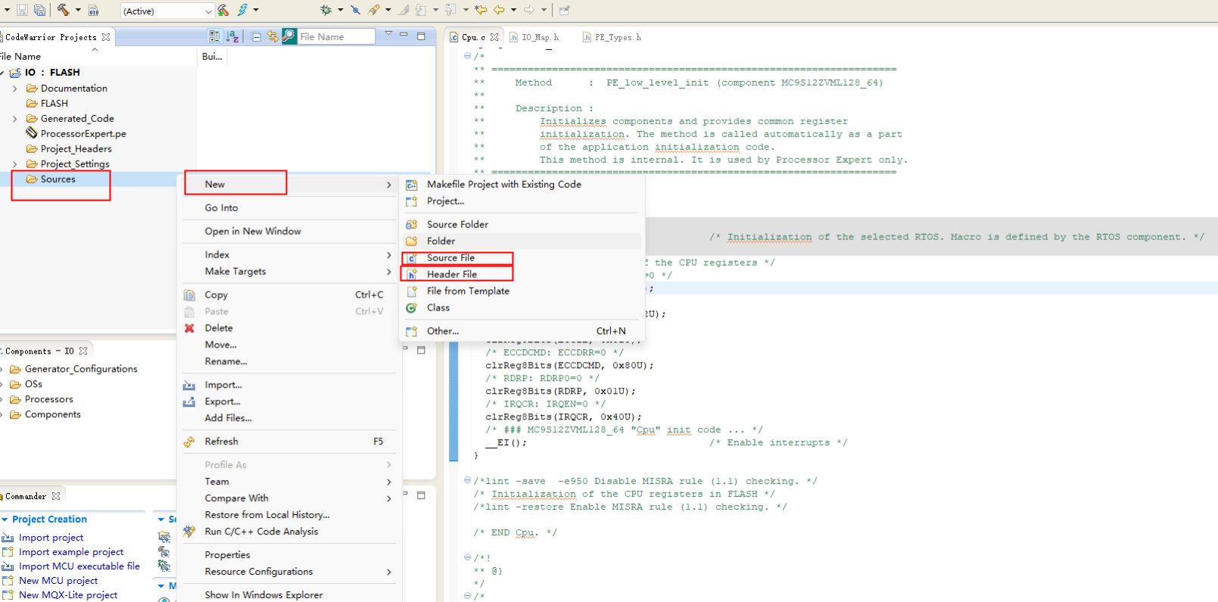
Task: Expand the Documentation folder
Action: tap(15, 89)
